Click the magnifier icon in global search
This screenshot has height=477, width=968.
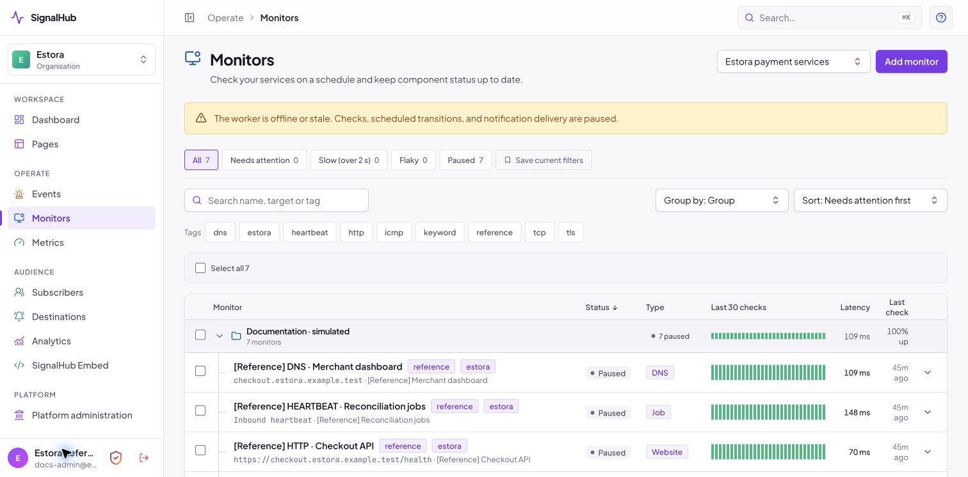pyautogui.click(x=749, y=18)
